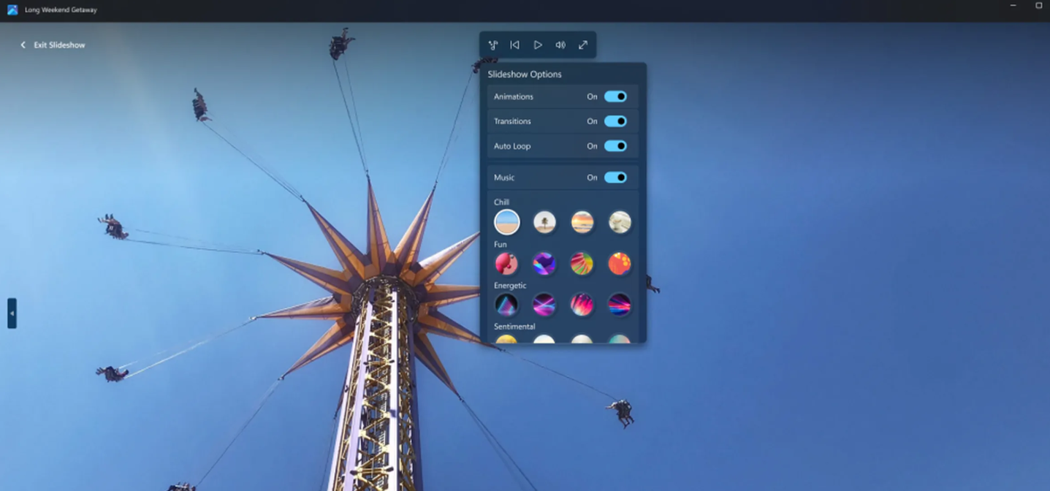Select the first Chill track with beach thumbnail
Image resolution: width=1050 pixels, height=491 pixels.
pyautogui.click(x=506, y=222)
